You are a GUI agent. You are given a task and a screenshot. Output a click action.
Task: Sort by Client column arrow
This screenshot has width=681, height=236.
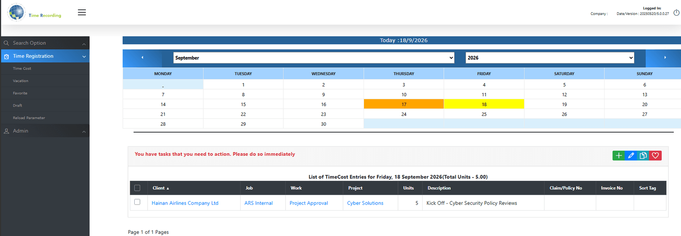click(168, 188)
